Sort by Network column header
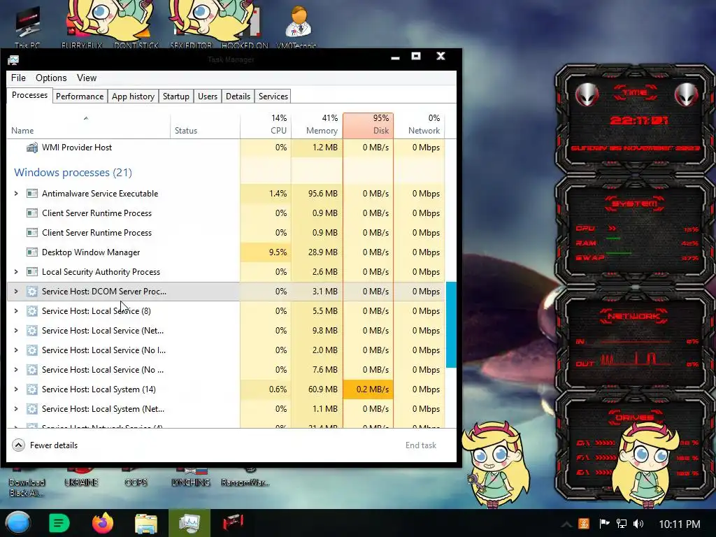This screenshot has height=537, width=716. [419, 125]
